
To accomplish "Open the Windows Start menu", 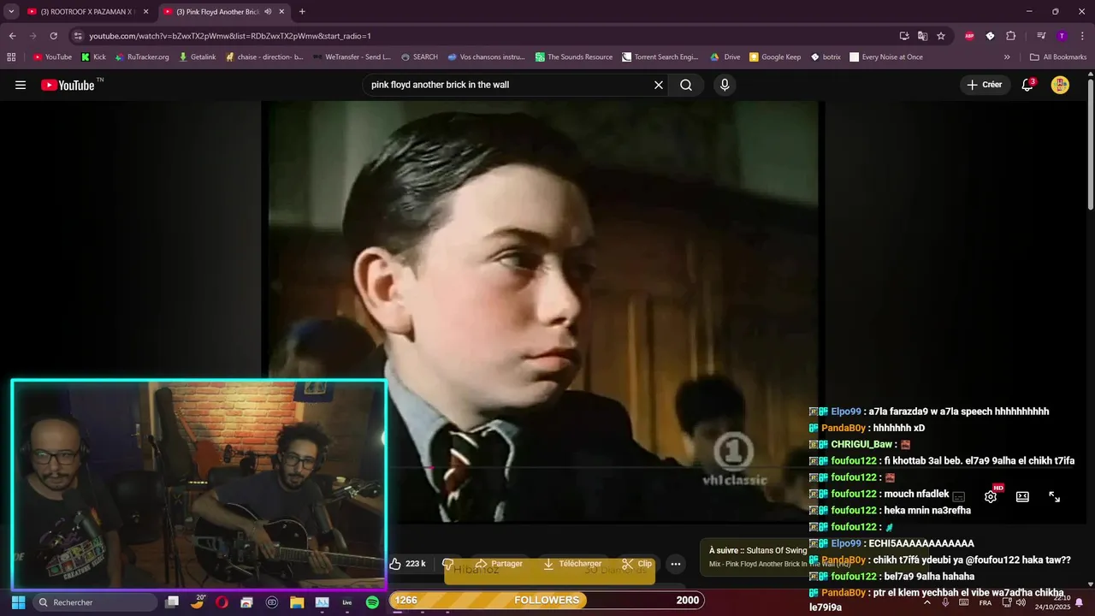I will pyautogui.click(x=18, y=602).
